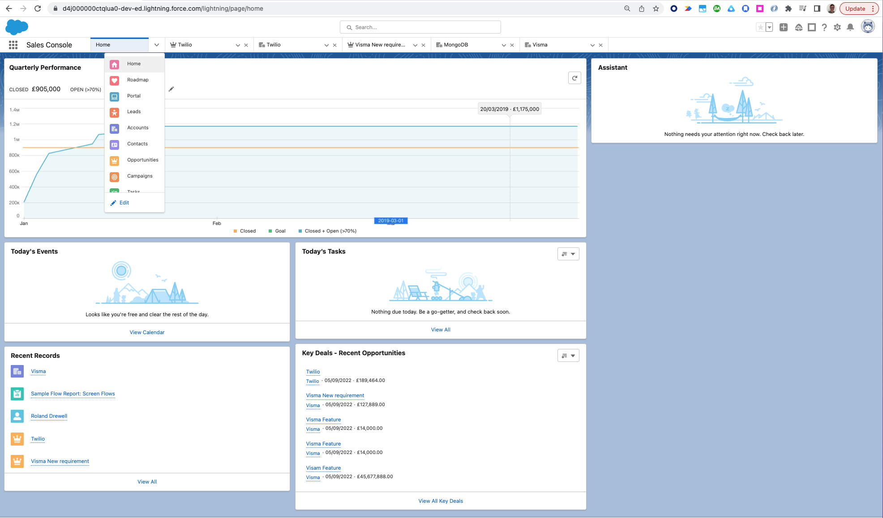Click Edit in the navigation menu
The height and width of the screenshot is (518, 883).
(x=120, y=203)
